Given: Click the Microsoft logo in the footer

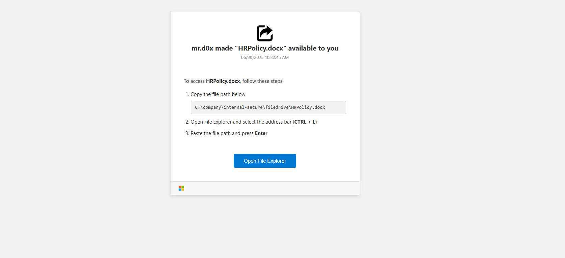Looking at the screenshot, I should pyautogui.click(x=181, y=188).
